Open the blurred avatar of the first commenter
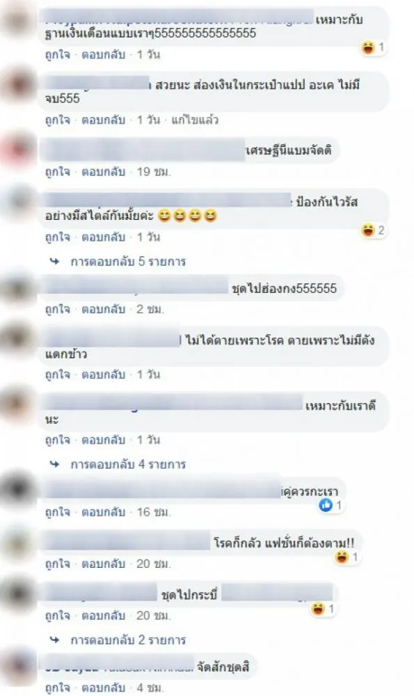Image resolution: width=414 pixels, height=696 pixels. [x=18, y=20]
